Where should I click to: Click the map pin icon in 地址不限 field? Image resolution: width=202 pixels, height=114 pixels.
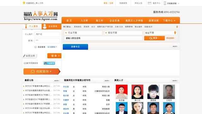(x=175, y=33)
